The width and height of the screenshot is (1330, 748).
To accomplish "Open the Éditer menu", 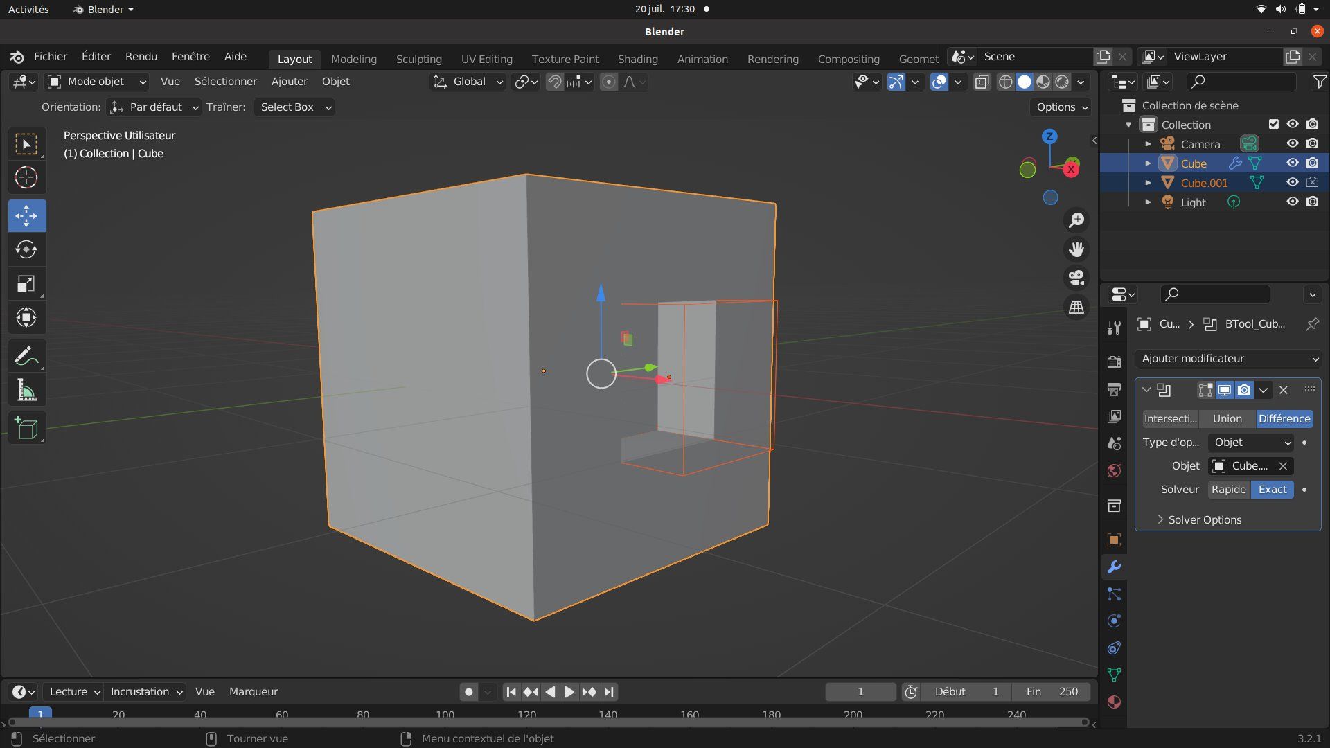I will pos(96,57).
